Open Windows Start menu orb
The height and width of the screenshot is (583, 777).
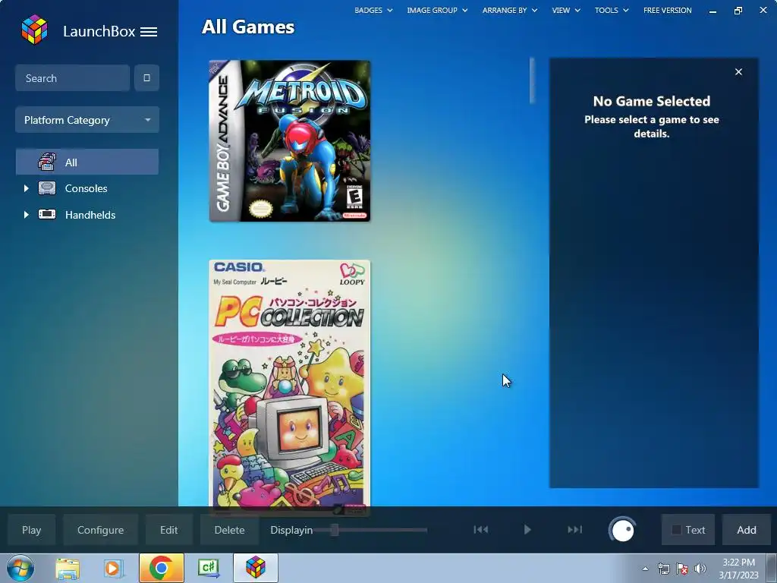20,568
